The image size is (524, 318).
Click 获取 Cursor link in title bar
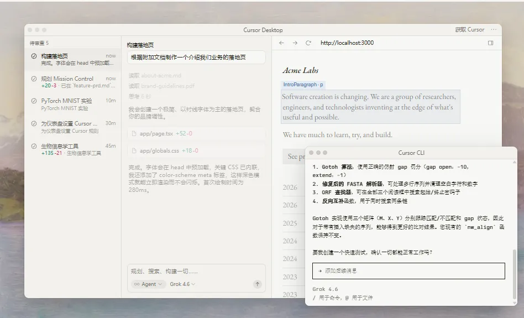[469, 30]
